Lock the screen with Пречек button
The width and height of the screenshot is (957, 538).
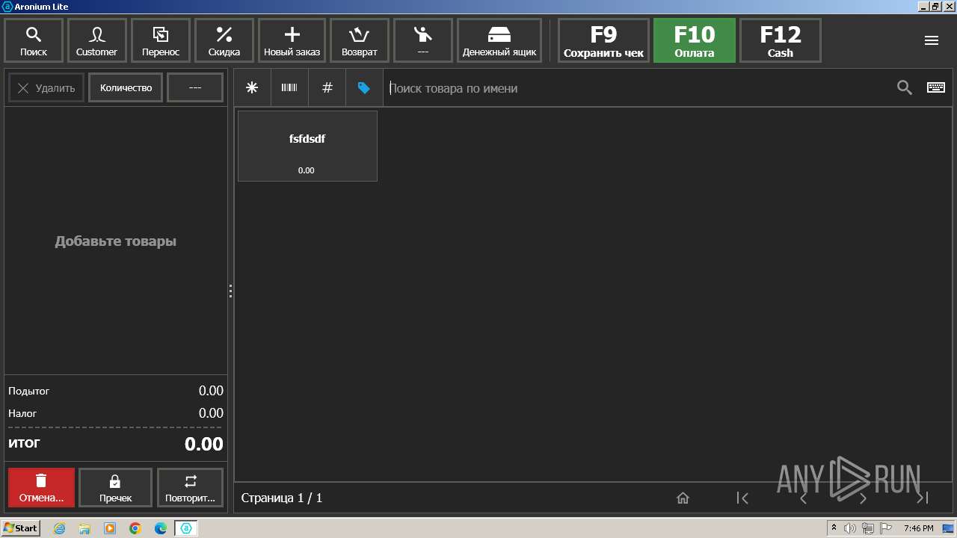(115, 488)
